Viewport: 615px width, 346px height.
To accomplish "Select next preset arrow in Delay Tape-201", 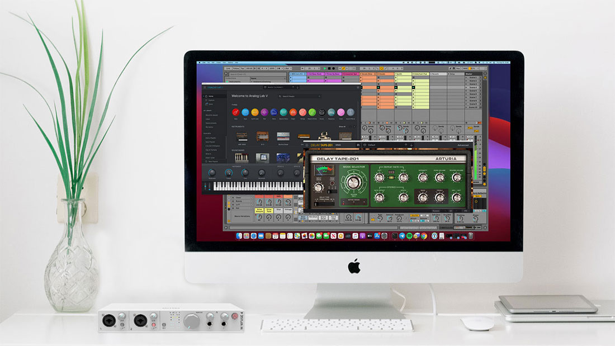I will [411, 145].
